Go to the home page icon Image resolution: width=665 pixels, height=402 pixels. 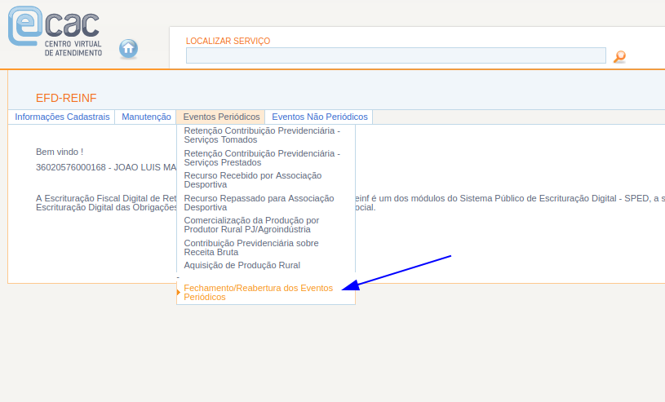[128, 49]
